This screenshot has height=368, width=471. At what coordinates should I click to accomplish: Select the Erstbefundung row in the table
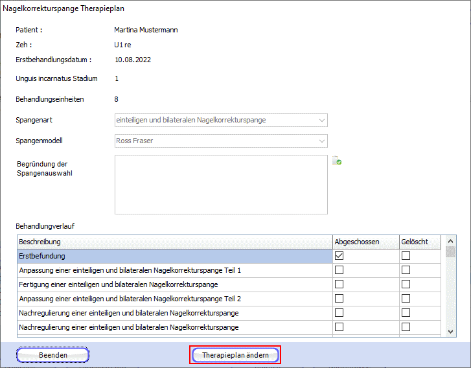click(174, 256)
